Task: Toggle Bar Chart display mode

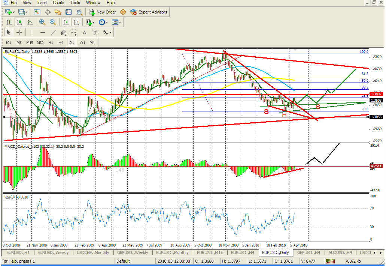Action: pos(9,22)
